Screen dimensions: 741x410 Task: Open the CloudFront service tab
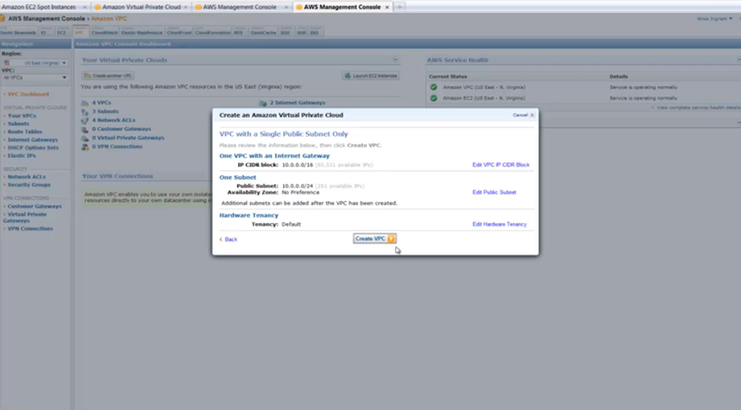point(179,32)
